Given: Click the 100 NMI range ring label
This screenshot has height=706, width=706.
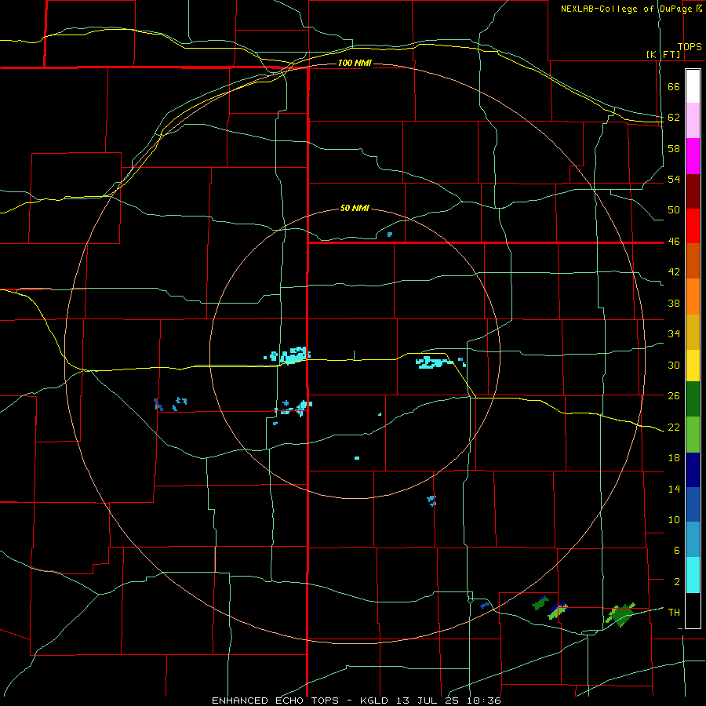Looking at the screenshot, I should 355,63.
